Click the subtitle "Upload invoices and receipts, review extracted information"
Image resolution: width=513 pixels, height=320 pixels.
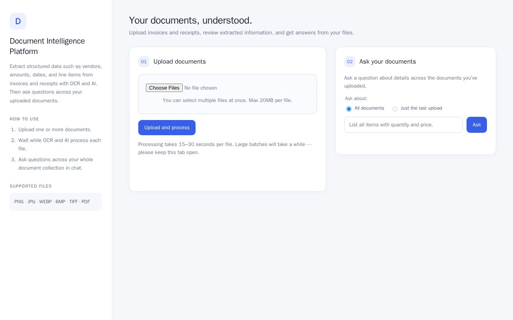coord(241,33)
